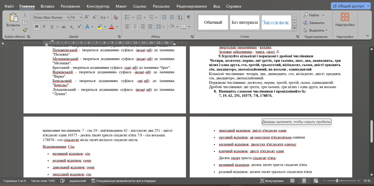Align paragraph text to the left
This screenshot has height=186, width=374.
tap(127, 27)
